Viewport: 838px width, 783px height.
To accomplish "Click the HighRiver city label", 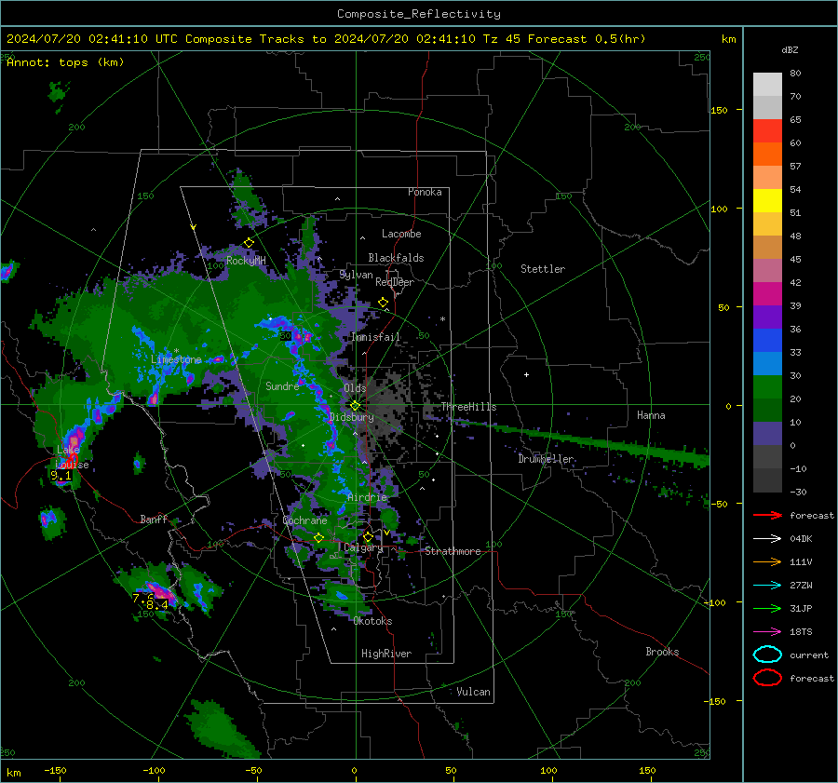I will 386,654.
